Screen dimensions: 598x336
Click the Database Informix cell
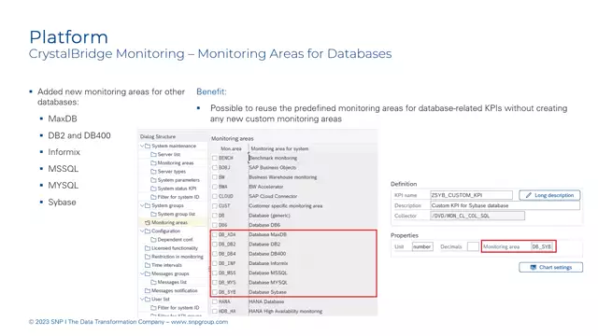(268, 263)
